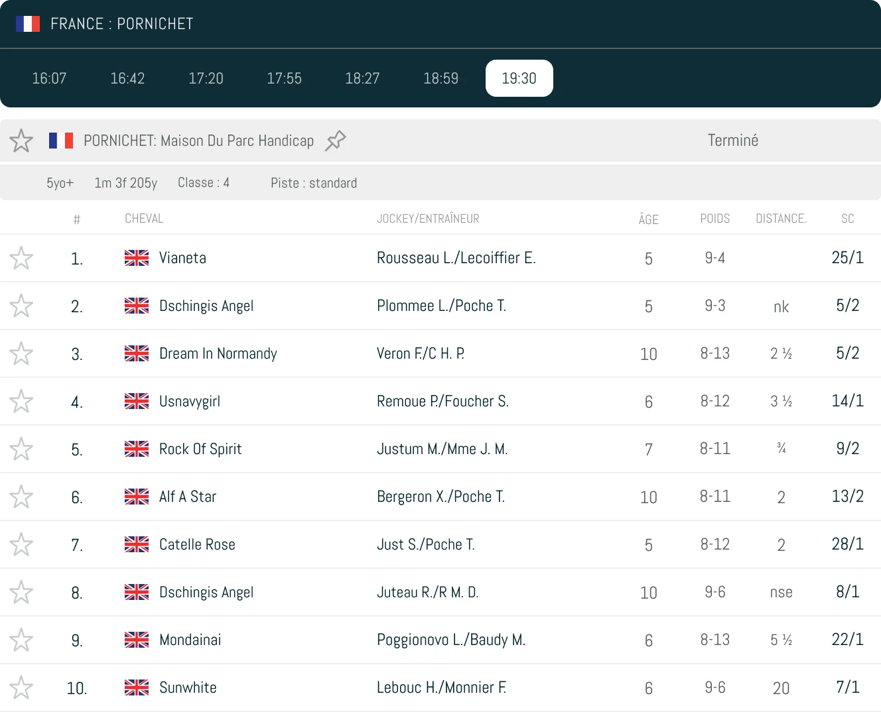Screen dimensions: 881x712
Task: Open the 17:20 race tab
Action: point(206,78)
